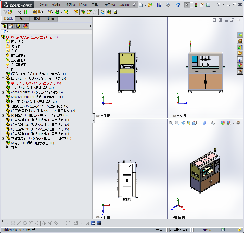The image size is (244, 233).
Task: Click the Bill of Materials icon
Action: coord(83,12)
